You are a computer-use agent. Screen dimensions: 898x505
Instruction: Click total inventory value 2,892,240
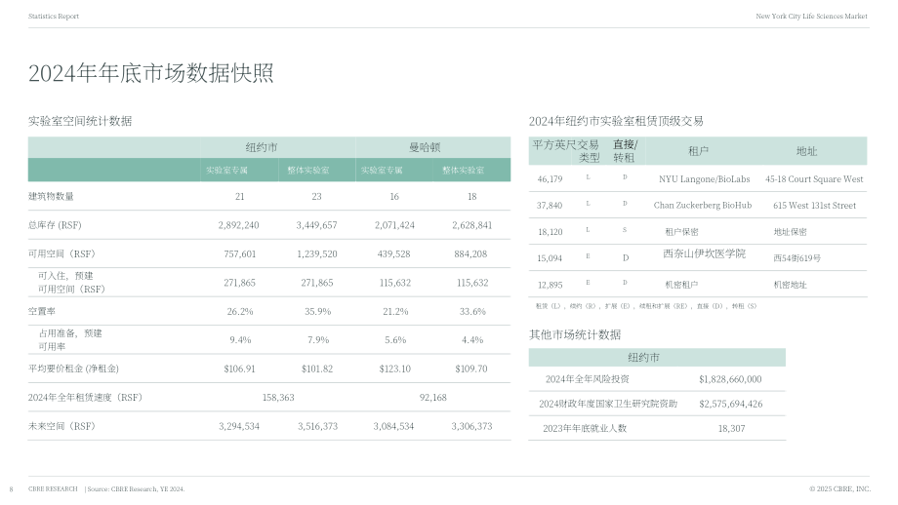pos(238,225)
